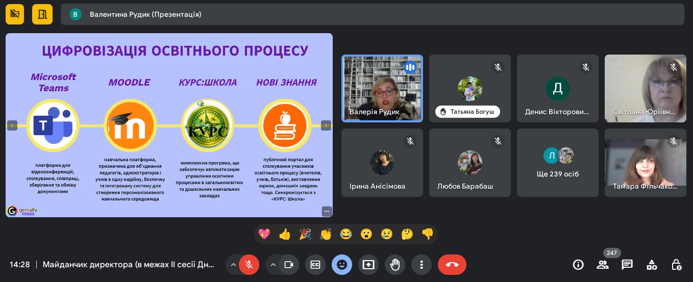Click muted mic icon on Ірина Анісімова tile
The image size is (693, 282).
pyautogui.click(x=410, y=141)
